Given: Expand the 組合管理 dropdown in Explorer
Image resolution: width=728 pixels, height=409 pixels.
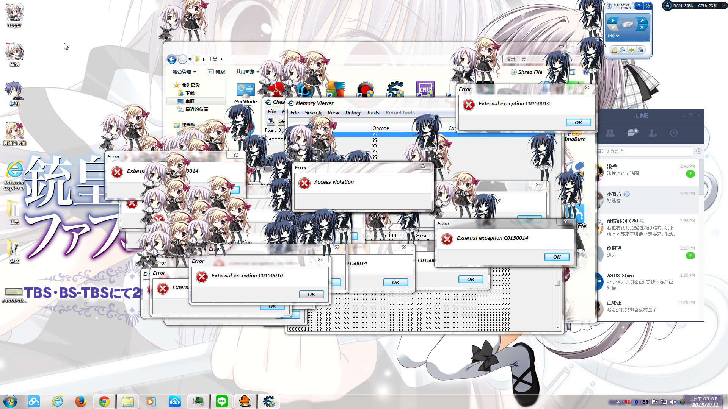Looking at the screenshot, I should [185, 72].
